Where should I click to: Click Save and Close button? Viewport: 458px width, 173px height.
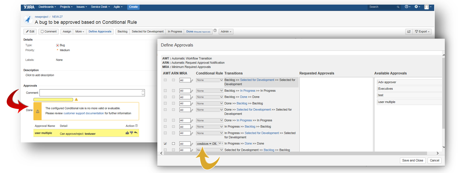[x=412, y=160]
